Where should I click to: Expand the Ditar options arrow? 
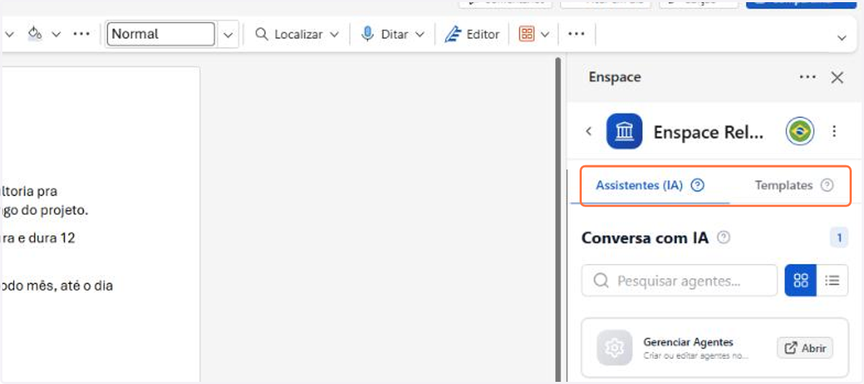click(x=420, y=34)
